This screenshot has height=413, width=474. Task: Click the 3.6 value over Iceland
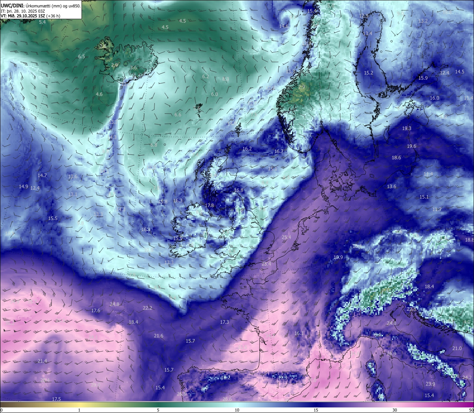pyautogui.click(x=134, y=68)
